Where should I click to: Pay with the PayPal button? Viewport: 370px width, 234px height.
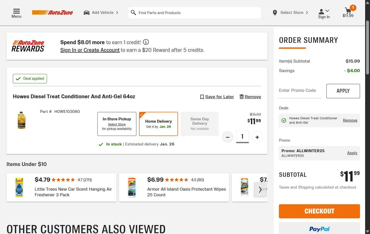[x=319, y=228]
